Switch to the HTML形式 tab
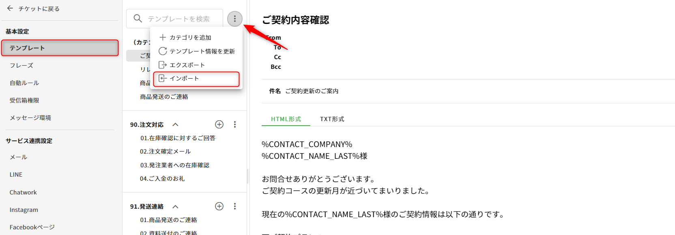The height and width of the screenshot is (235, 675). coord(286,119)
